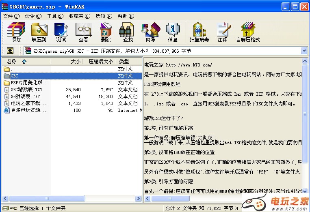The image size is (310, 212).
Task: Select the GBC folder in file list
Action: point(15,76)
